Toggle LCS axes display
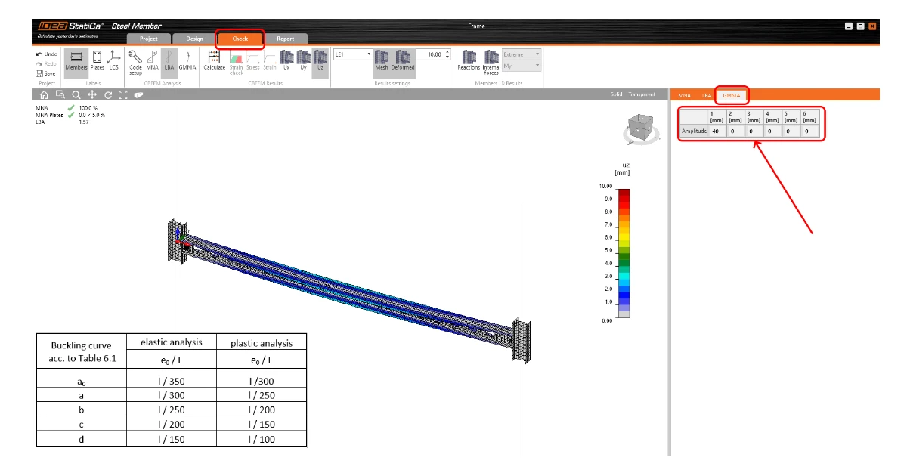Viewport: 907px width, 476px height. click(113, 60)
